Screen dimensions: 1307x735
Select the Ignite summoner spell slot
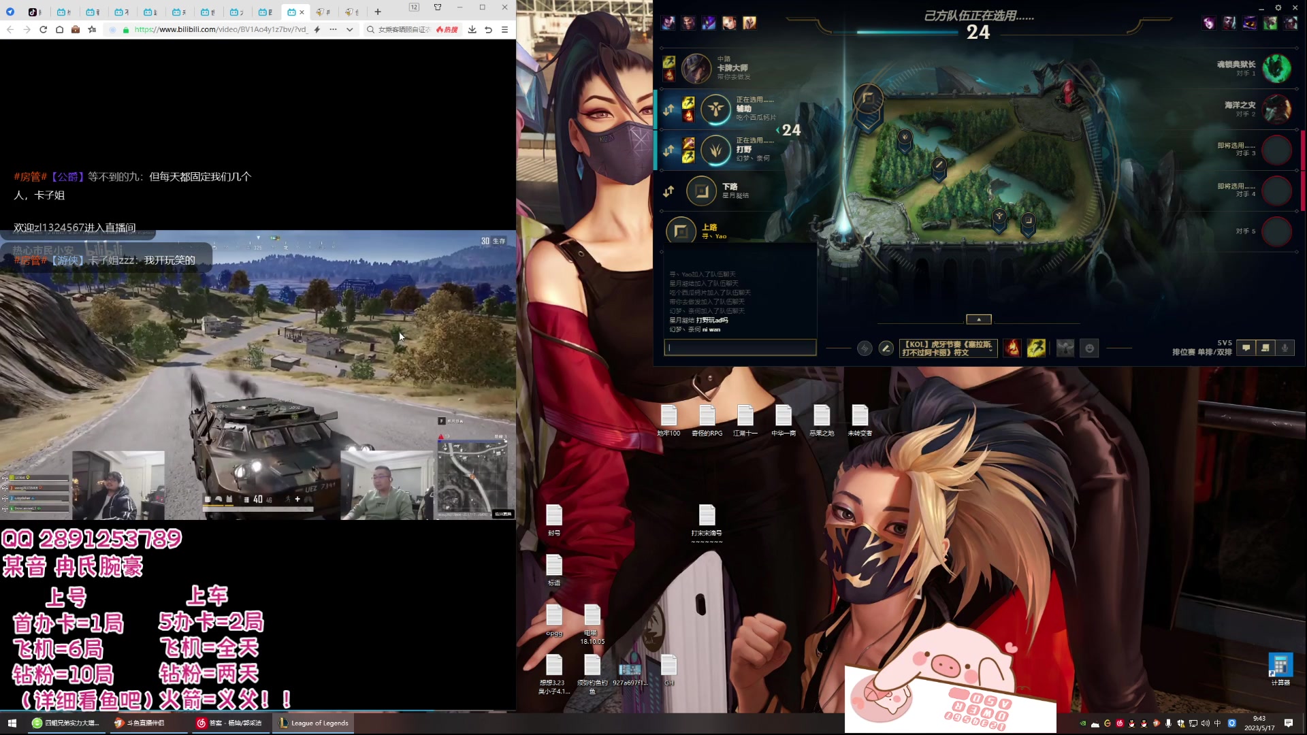1012,348
